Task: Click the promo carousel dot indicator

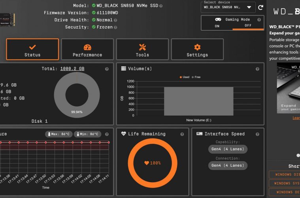Action: [x=298, y=155]
